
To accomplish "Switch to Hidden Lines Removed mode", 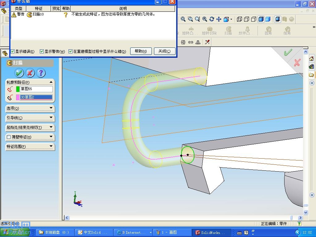I will [254, 19].
